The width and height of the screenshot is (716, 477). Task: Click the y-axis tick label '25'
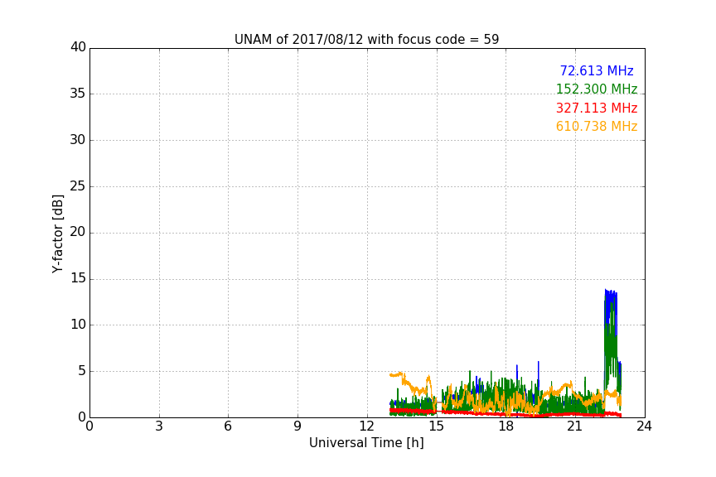coord(78,185)
